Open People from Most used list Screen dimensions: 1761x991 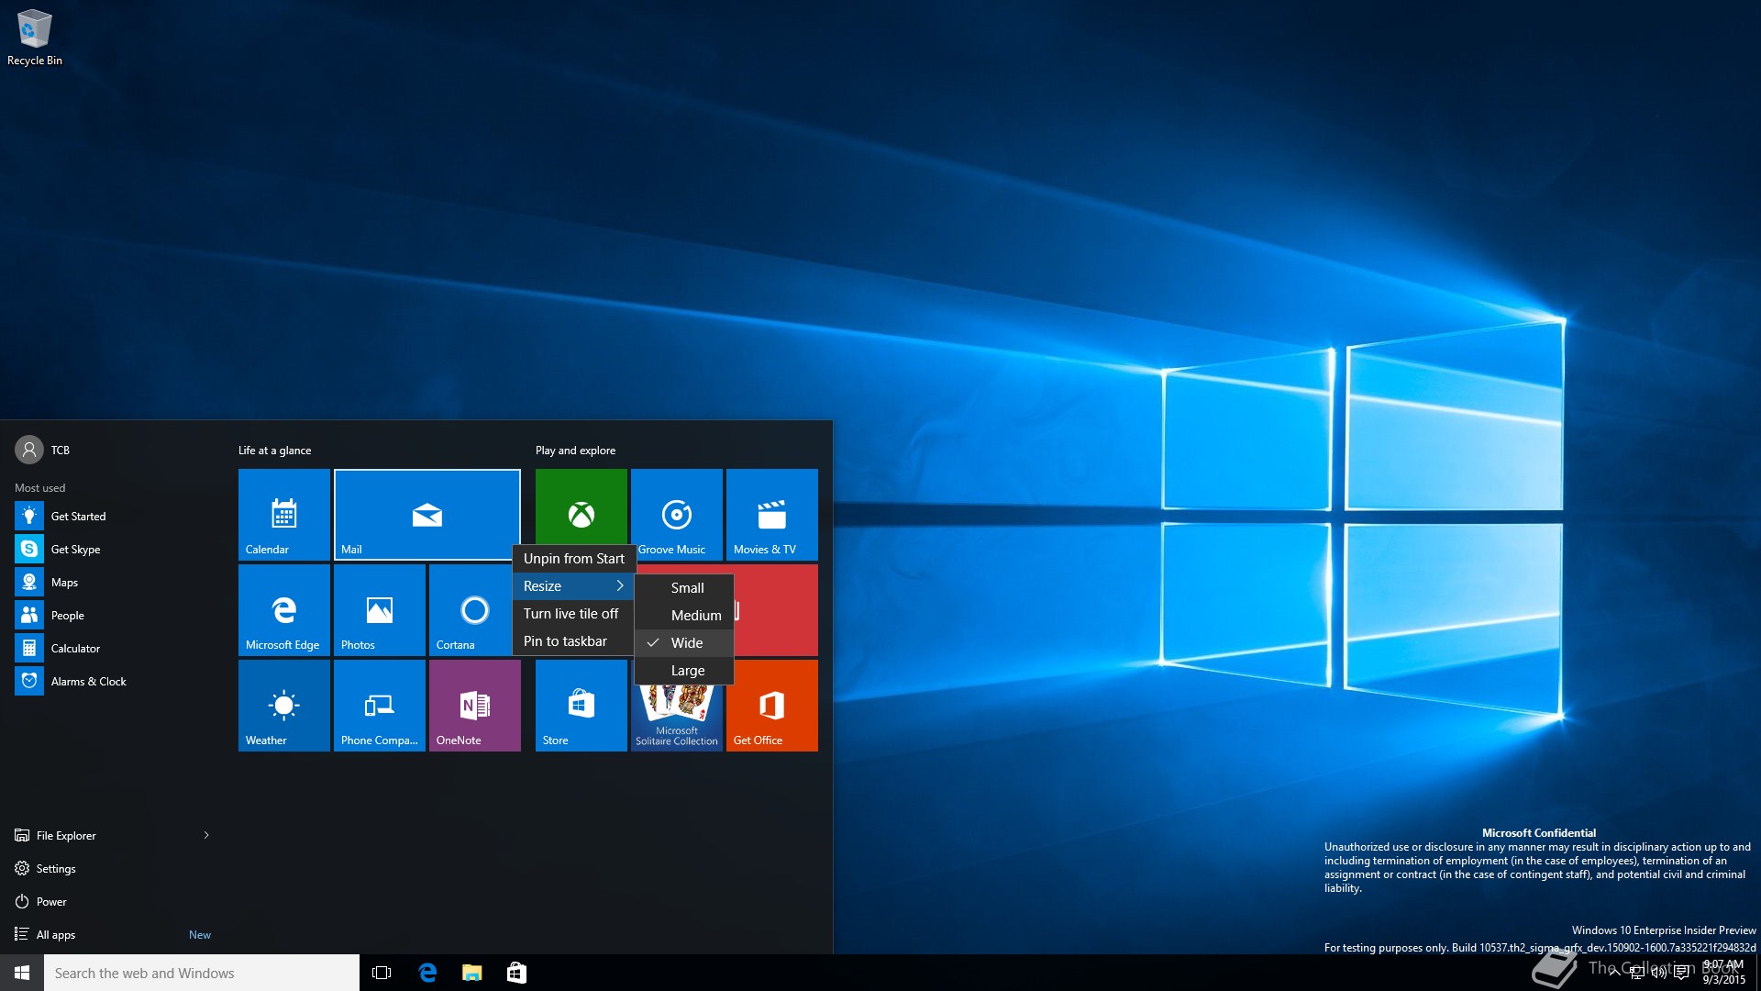click(114, 616)
